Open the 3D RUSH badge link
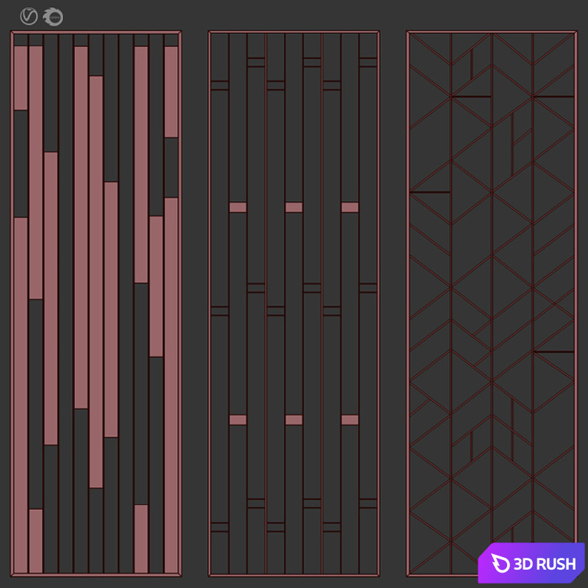The width and height of the screenshot is (588, 588). pos(531,563)
